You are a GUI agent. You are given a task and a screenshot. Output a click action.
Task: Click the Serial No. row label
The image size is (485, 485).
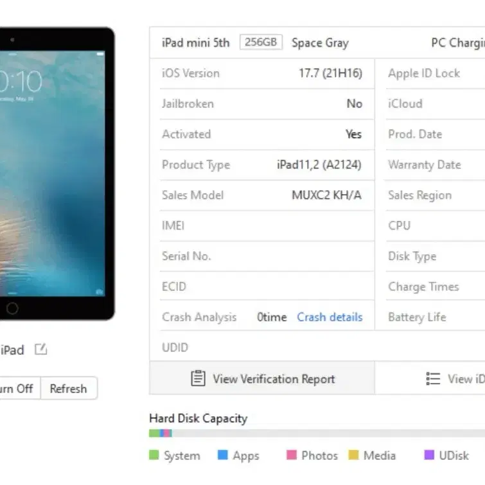pyautogui.click(x=186, y=256)
